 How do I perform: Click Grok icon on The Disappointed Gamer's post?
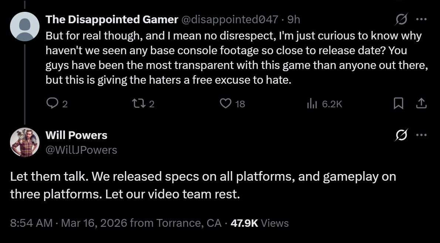[x=401, y=20]
